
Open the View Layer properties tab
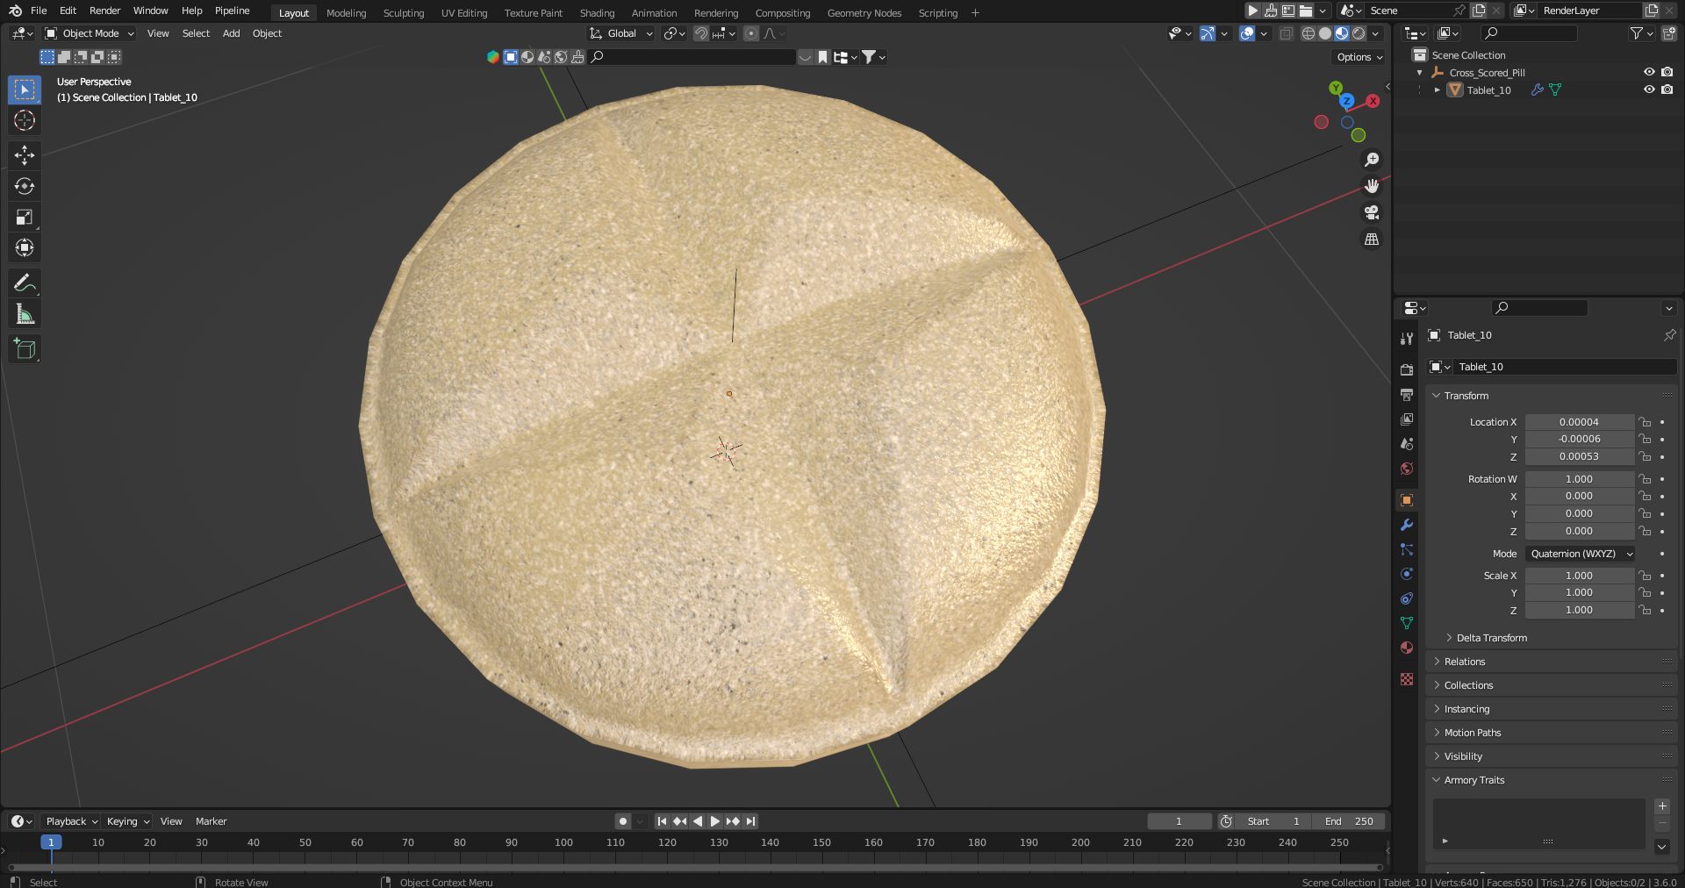1407,419
